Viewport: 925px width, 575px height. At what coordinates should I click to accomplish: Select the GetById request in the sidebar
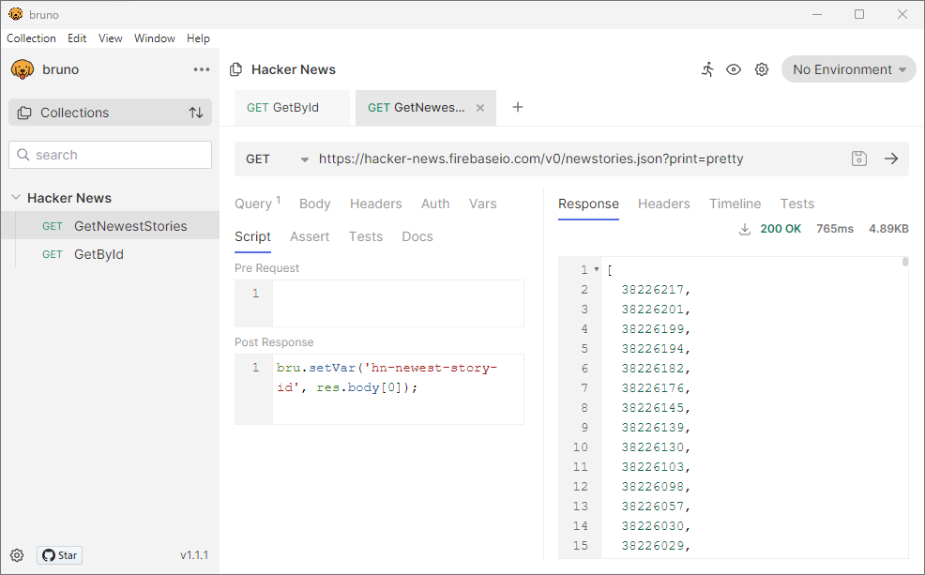click(99, 254)
